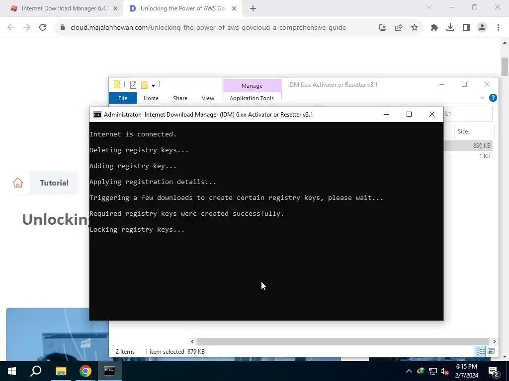
Task: Open Customize Quick Access Toolbar dropdown
Action: pos(153,85)
